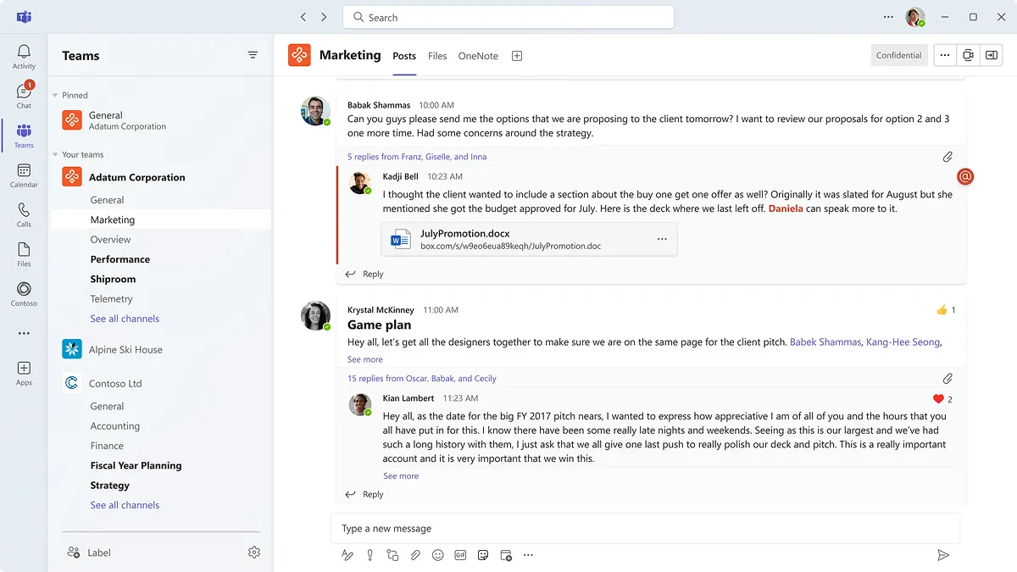
Task: Switch to the Files tab
Action: [437, 56]
